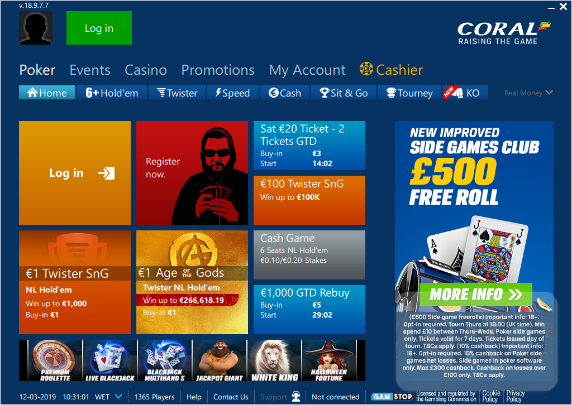The width and height of the screenshot is (572, 405).
Task: Launch Halloween Fortune game icon
Action: 329,360
